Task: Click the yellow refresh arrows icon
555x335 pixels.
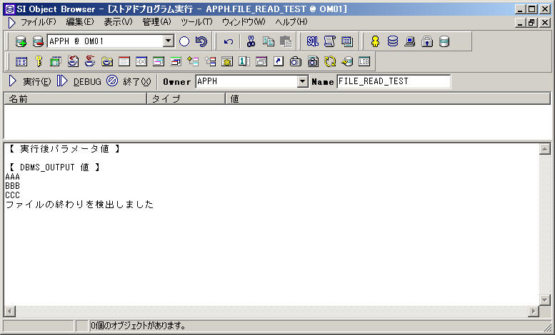Action: click(330, 61)
